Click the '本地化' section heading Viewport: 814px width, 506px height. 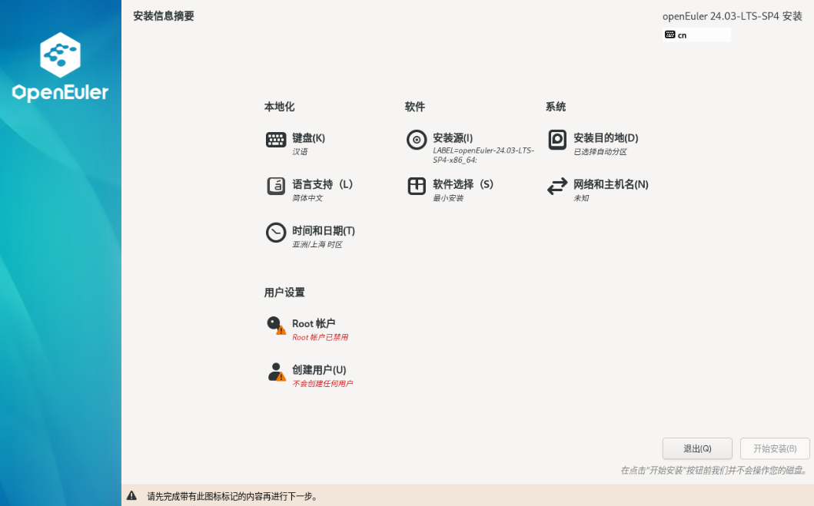pyautogui.click(x=279, y=107)
